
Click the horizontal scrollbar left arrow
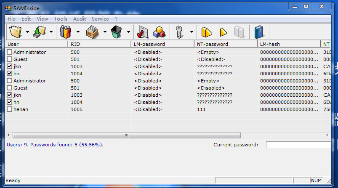pyautogui.click(x=8, y=135)
